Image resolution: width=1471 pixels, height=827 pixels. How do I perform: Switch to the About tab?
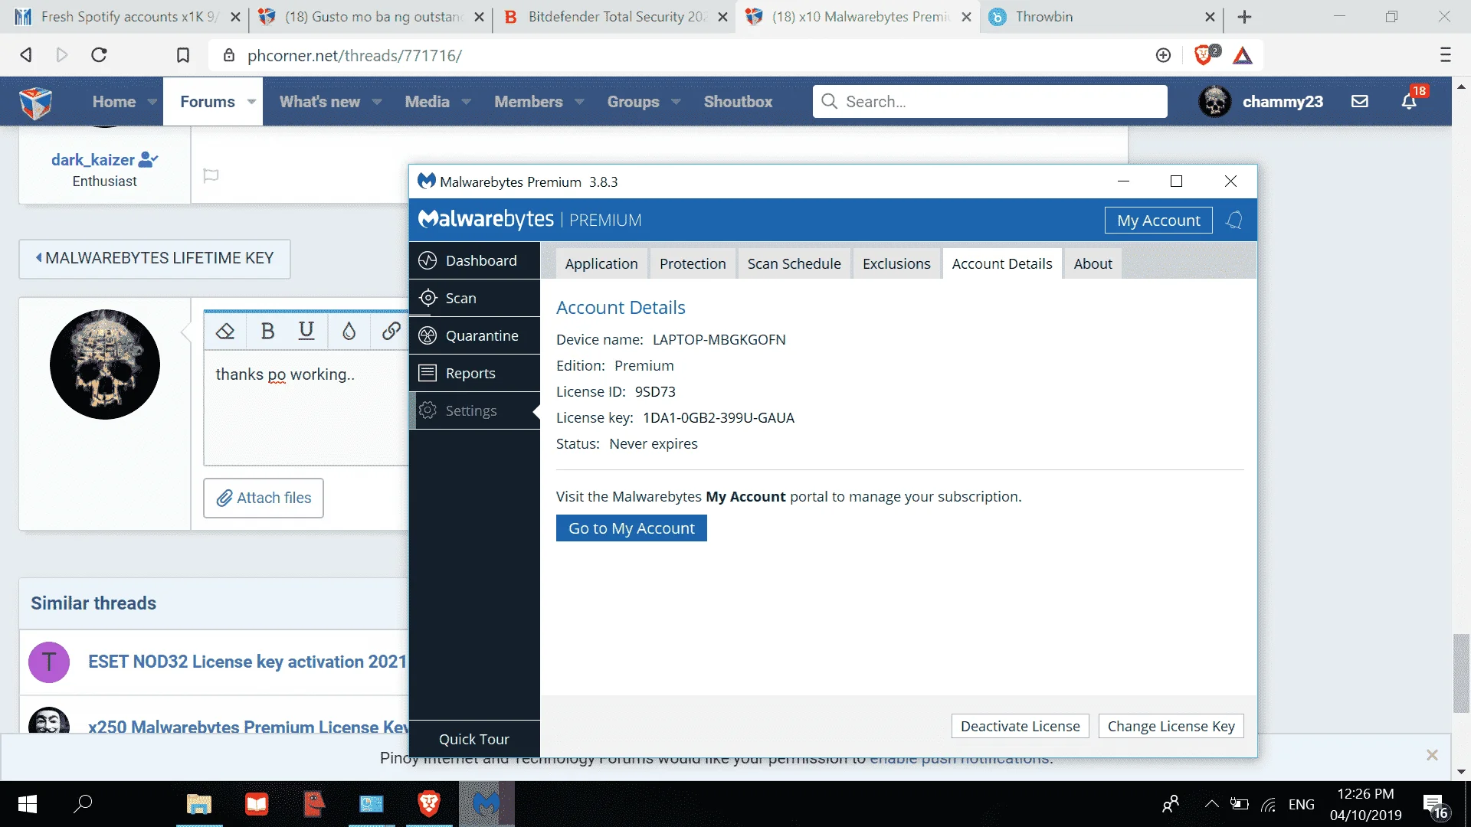click(1093, 263)
